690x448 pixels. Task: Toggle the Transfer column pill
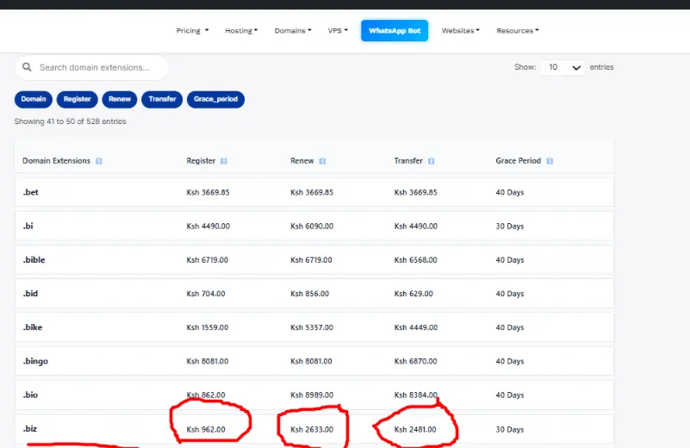click(x=162, y=99)
